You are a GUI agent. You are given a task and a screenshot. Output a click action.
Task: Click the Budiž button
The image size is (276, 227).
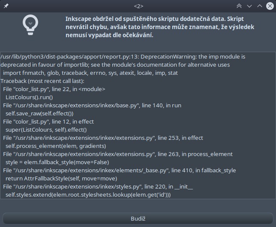pos(138,218)
